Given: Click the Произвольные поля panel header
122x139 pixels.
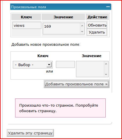Looking at the screenshot, I should click(61, 7).
